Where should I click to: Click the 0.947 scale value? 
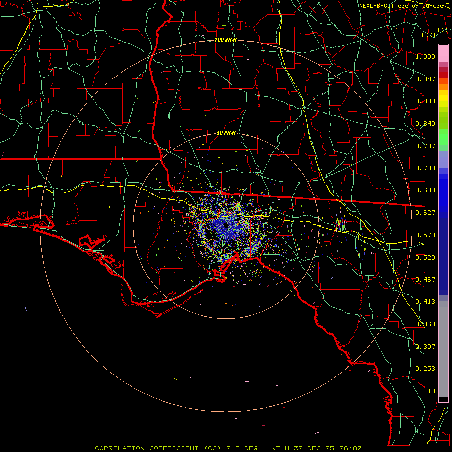[425, 79]
